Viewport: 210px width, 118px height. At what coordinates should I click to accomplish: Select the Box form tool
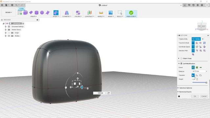tap(26, 13)
